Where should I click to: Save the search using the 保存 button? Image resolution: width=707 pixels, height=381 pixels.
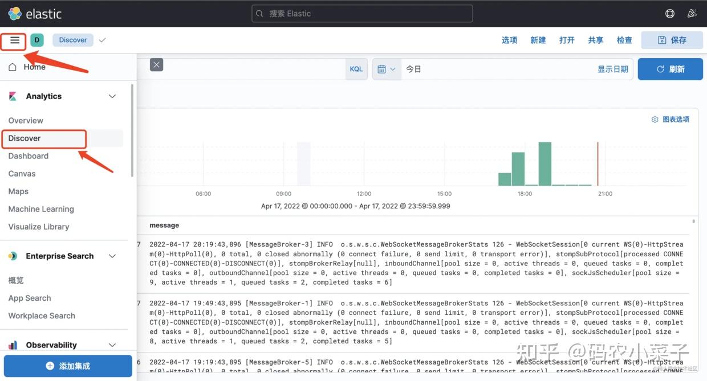pos(672,40)
